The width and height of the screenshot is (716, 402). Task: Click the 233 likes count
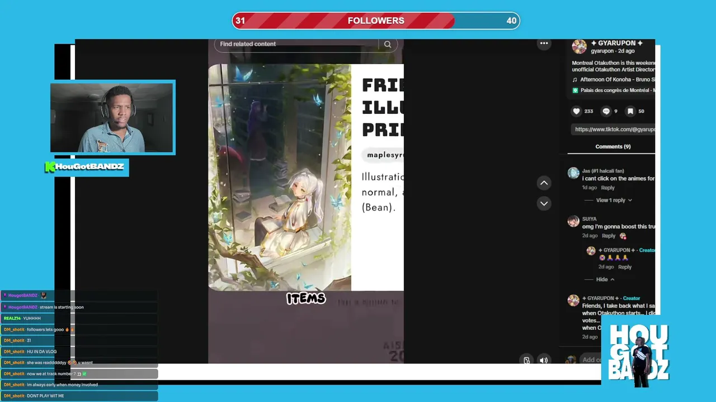[588, 111]
